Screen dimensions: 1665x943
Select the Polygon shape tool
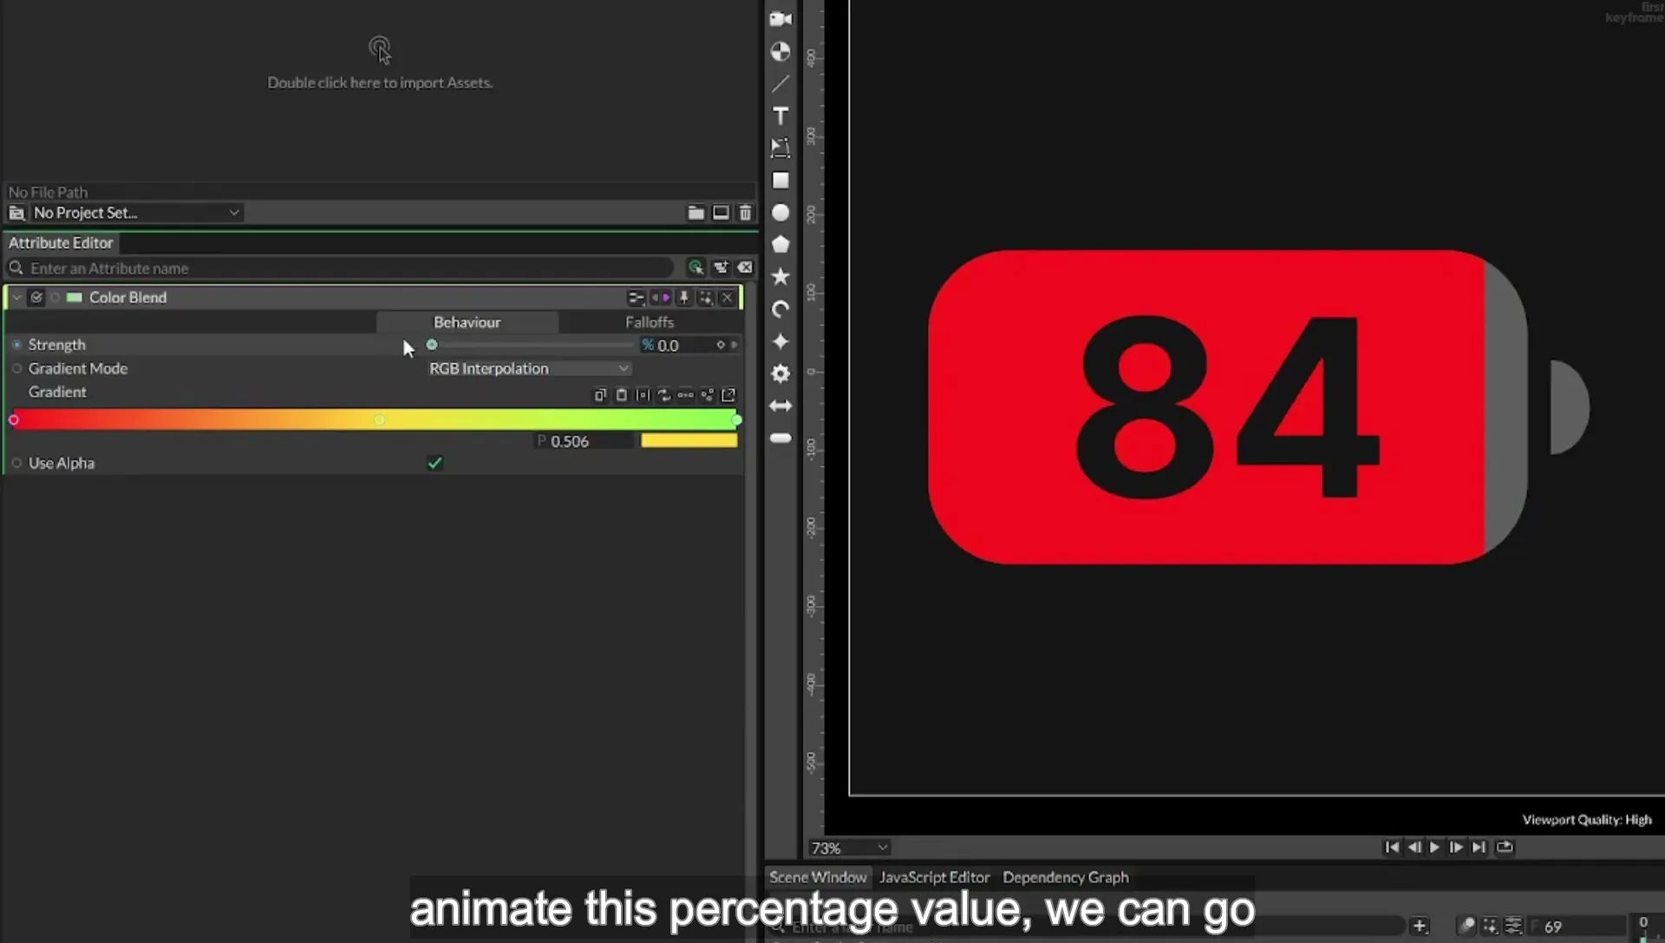coord(780,244)
